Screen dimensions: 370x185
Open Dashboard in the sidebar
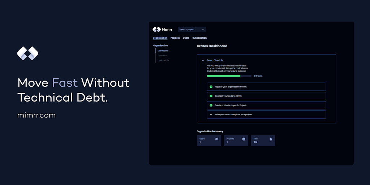(x=163, y=51)
